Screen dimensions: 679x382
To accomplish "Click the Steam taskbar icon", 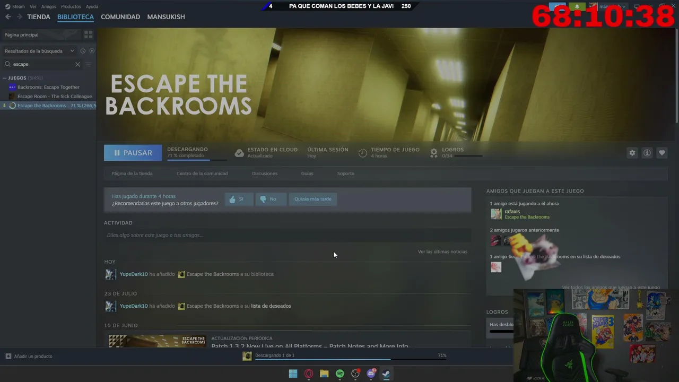I will (x=387, y=374).
